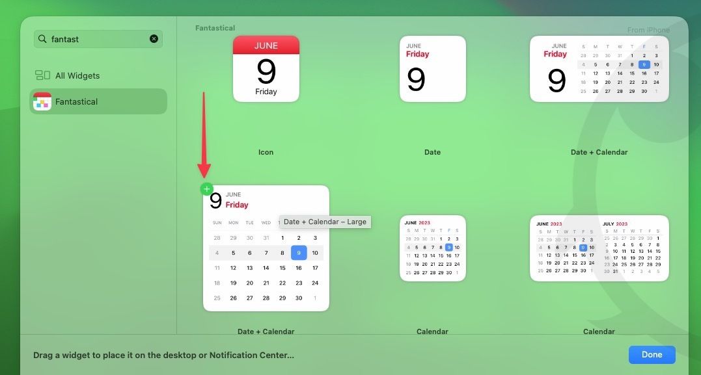Click the small All Widgets symbol
This screenshot has width=701, height=375.
(x=42, y=75)
